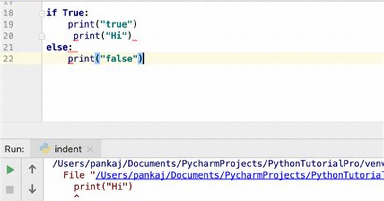The width and height of the screenshot is (384, 201).
Task: Close the indent run tab
Action: 90,149
